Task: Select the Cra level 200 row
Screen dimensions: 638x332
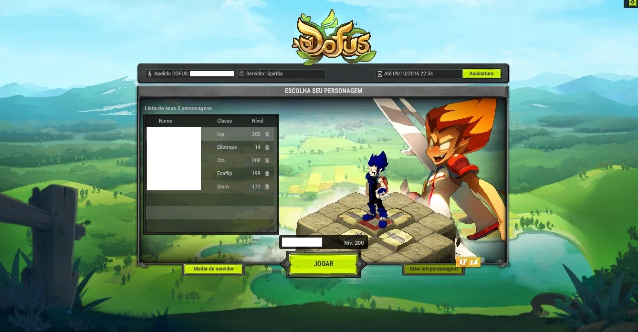Action: 210,160
